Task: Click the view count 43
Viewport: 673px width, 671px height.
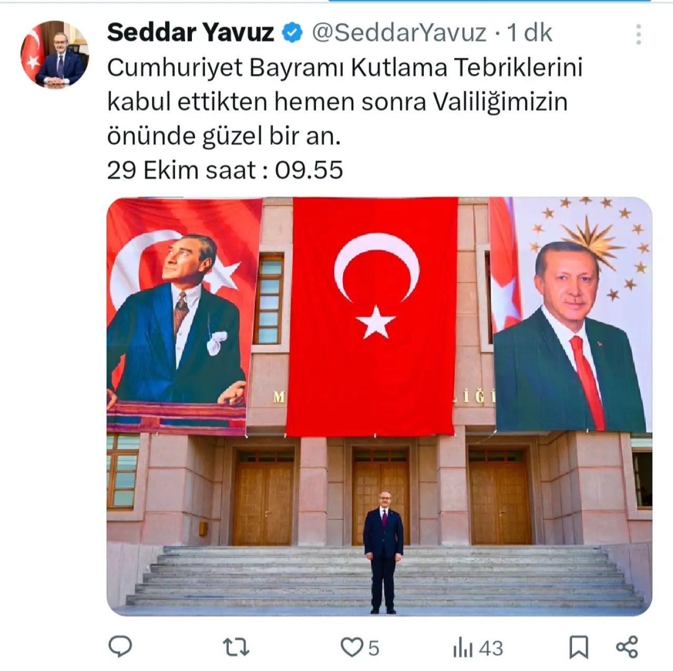Action: point(491,648)
